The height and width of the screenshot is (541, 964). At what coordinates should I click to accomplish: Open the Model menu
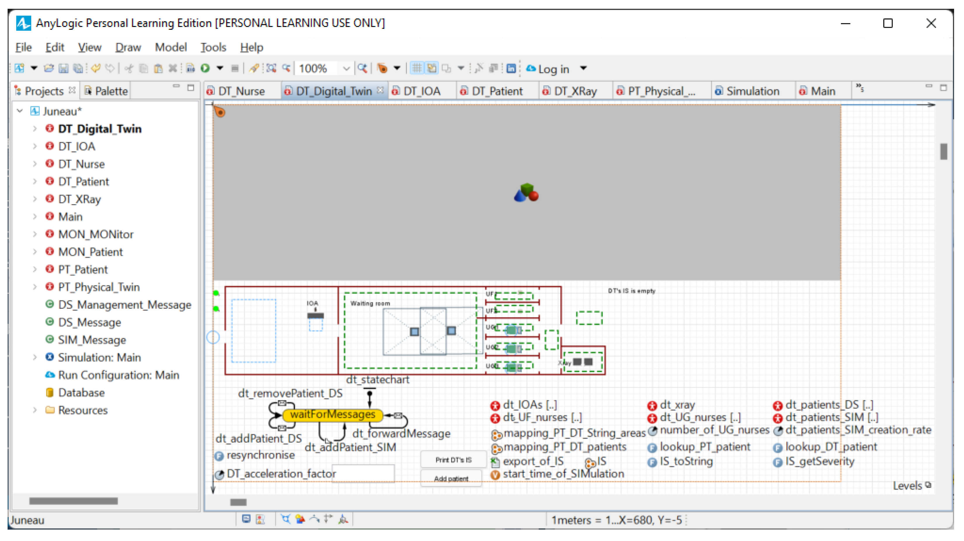tap(171, 47)
